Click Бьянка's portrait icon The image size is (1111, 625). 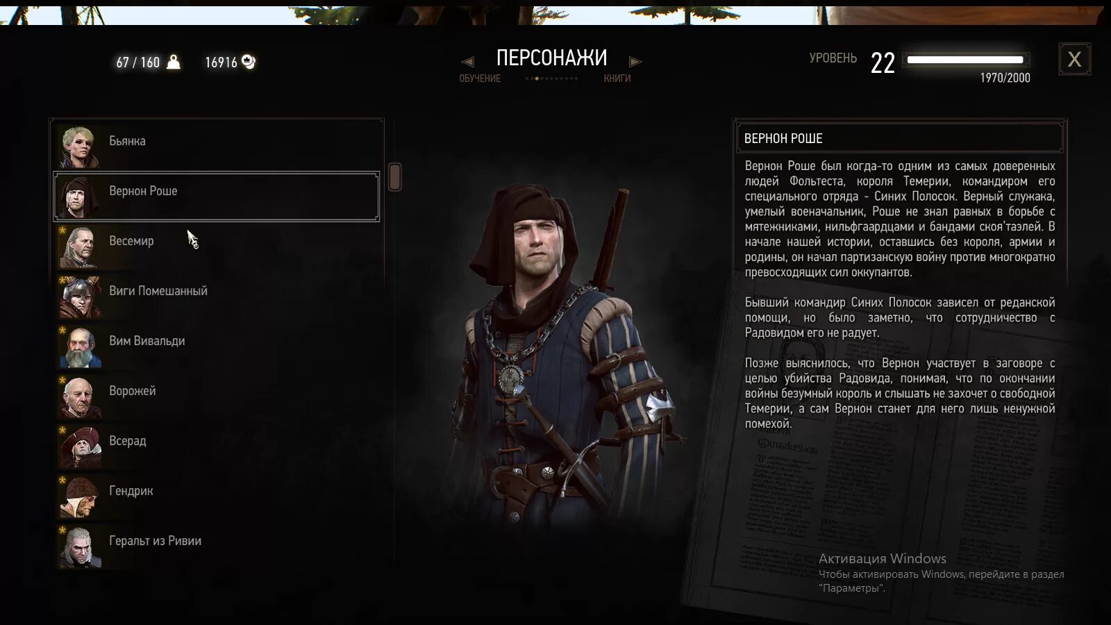tap(80, 147)
